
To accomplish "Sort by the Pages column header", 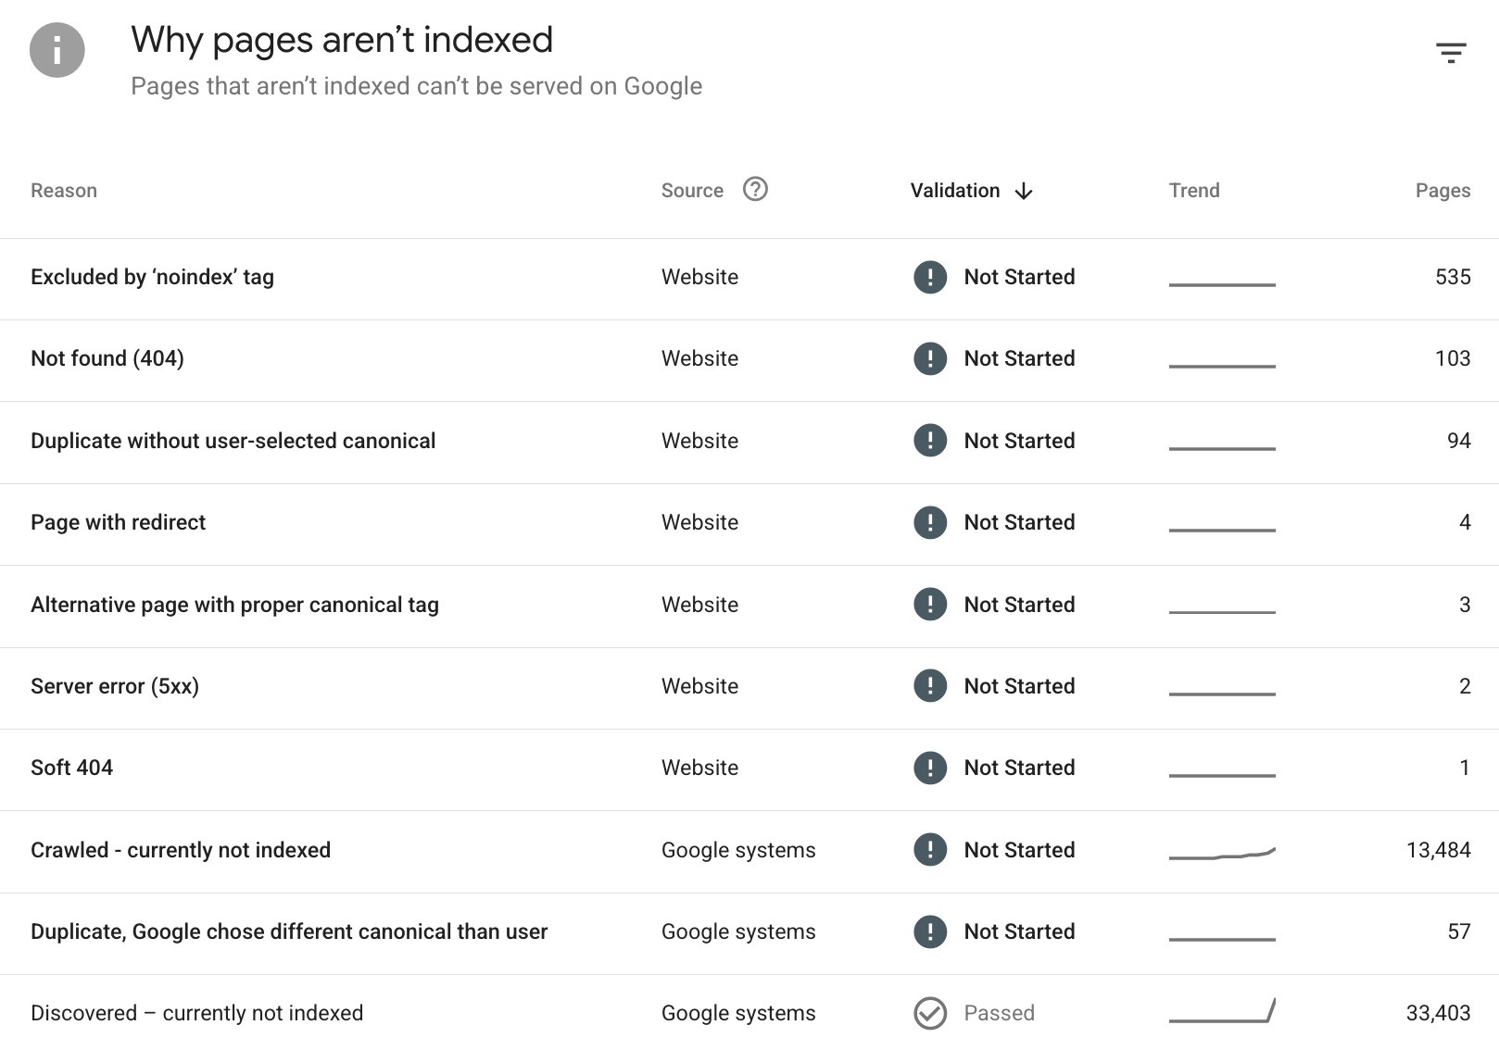I will click(1442, 191).
